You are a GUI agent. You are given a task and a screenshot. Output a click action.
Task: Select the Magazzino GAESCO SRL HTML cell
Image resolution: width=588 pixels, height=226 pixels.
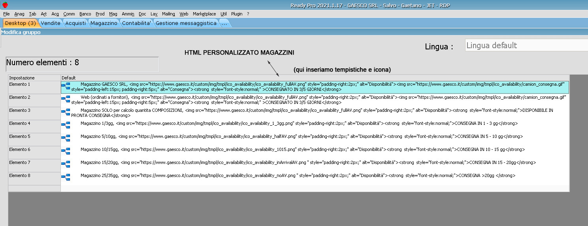315,87
